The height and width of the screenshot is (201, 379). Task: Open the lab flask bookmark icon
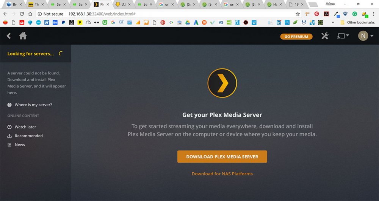[x=72, y=22]
